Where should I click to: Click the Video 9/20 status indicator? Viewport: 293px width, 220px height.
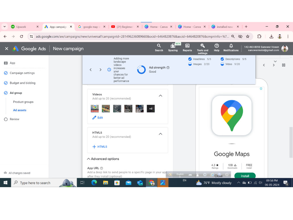tap(222, 64)
